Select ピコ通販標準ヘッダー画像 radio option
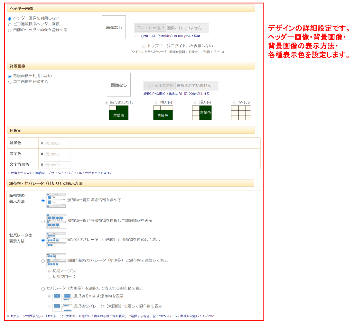This screenshot has height=322, width=354. coord(10,24)
